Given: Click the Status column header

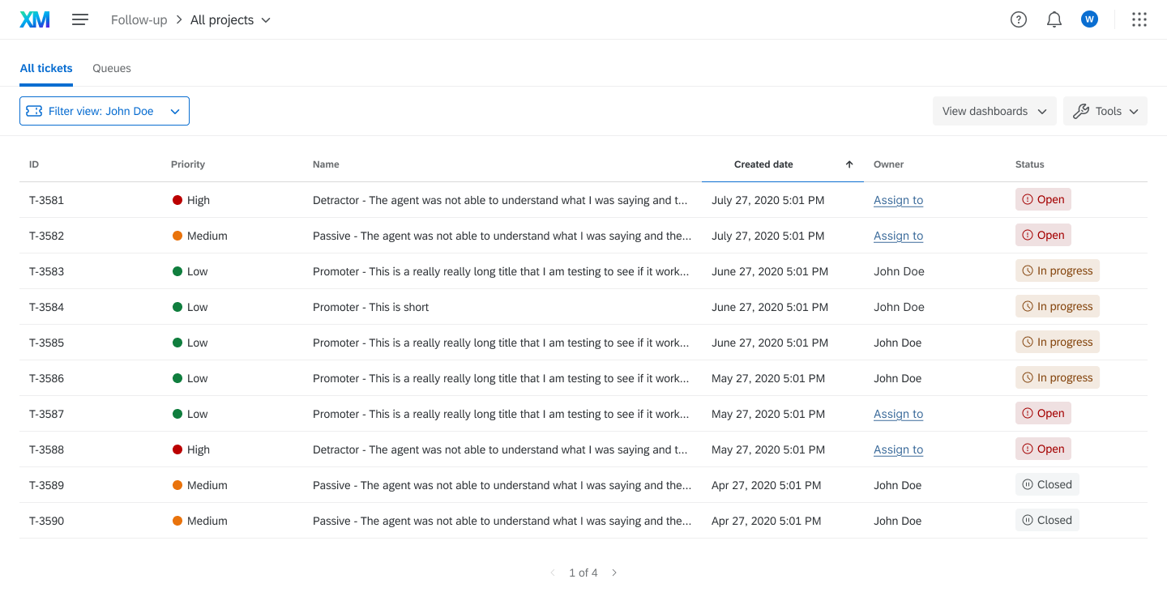Looking at the screenshot, I should click(1030, 164).
